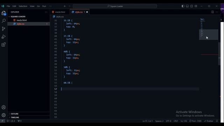Click CSS language mode in status bar

(185, 121)
